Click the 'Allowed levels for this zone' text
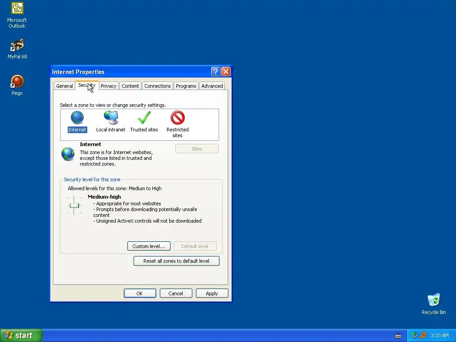The height and width of the screenshot is (342, 456). (114, 188)
